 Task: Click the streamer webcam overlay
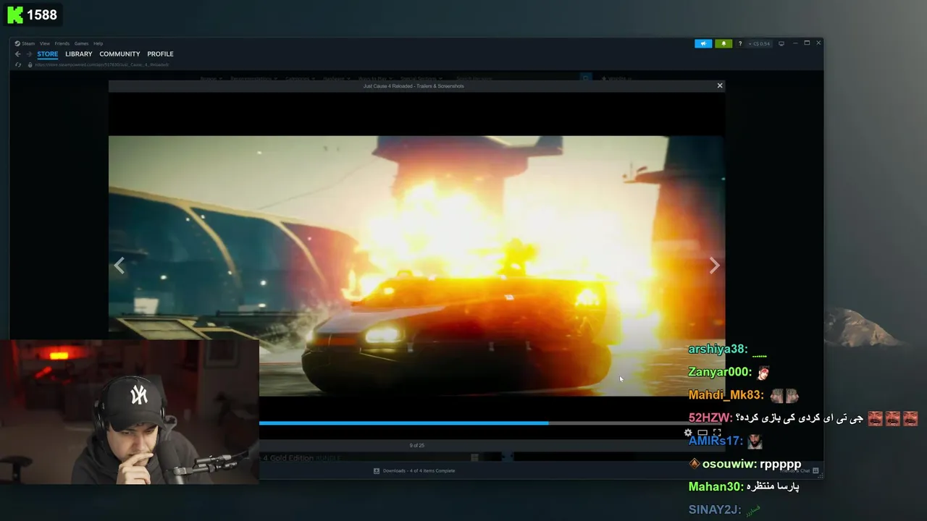coord(130,411)
